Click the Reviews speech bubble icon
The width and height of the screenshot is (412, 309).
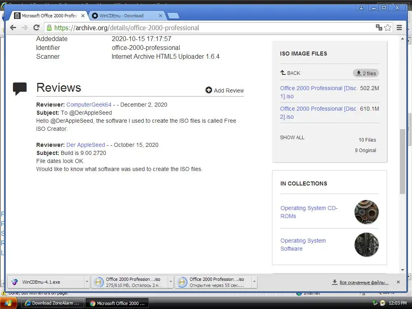coord(20,89)
